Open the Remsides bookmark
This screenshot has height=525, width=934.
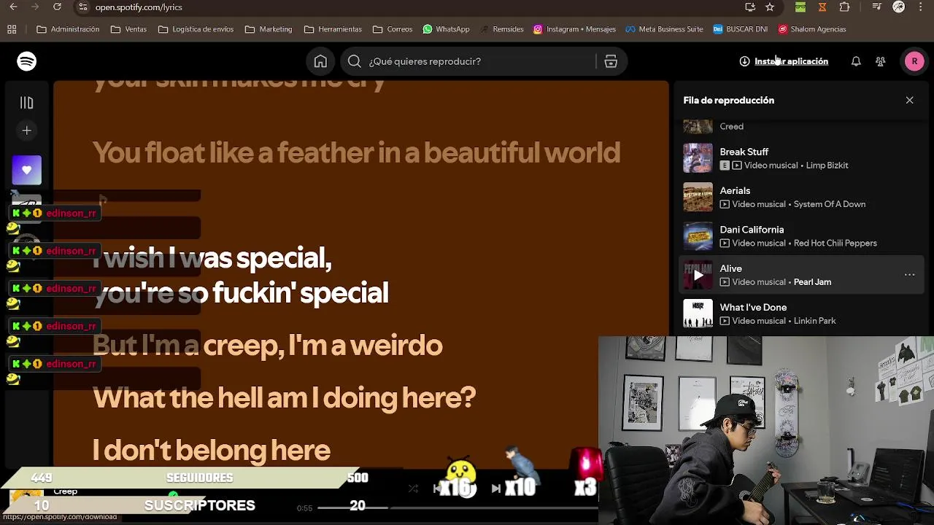pyautogui.click(x=501, y=29)
